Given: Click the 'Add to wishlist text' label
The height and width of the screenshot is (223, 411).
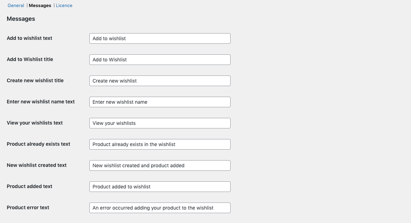Looking at the screenshot, I should [x=29, y=38].
